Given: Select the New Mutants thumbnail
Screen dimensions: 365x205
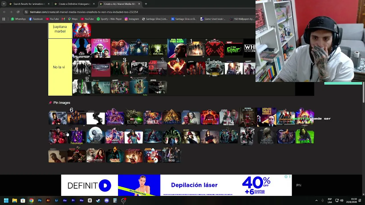Looking at the screenshot, I should coord(172,155).
